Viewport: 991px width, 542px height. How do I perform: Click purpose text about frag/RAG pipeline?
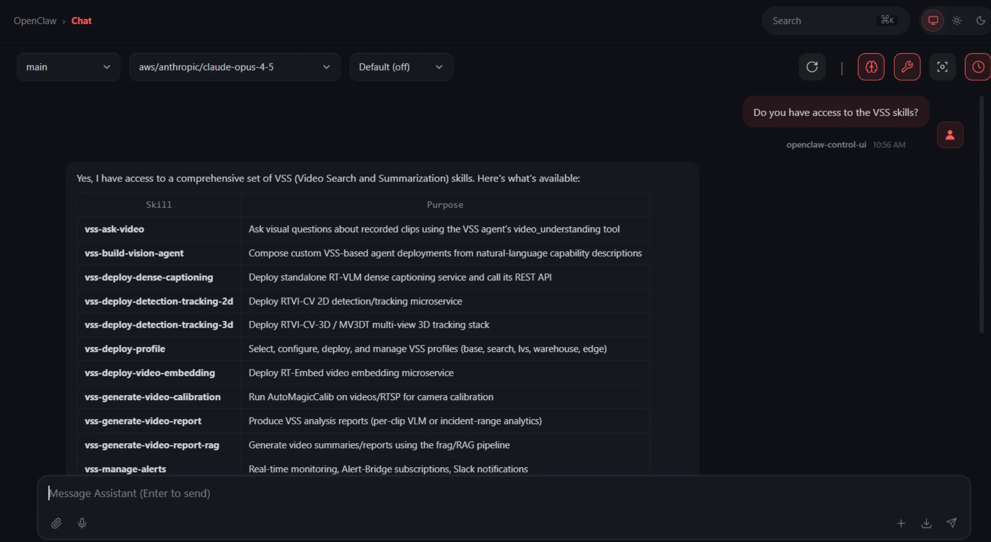379,445
